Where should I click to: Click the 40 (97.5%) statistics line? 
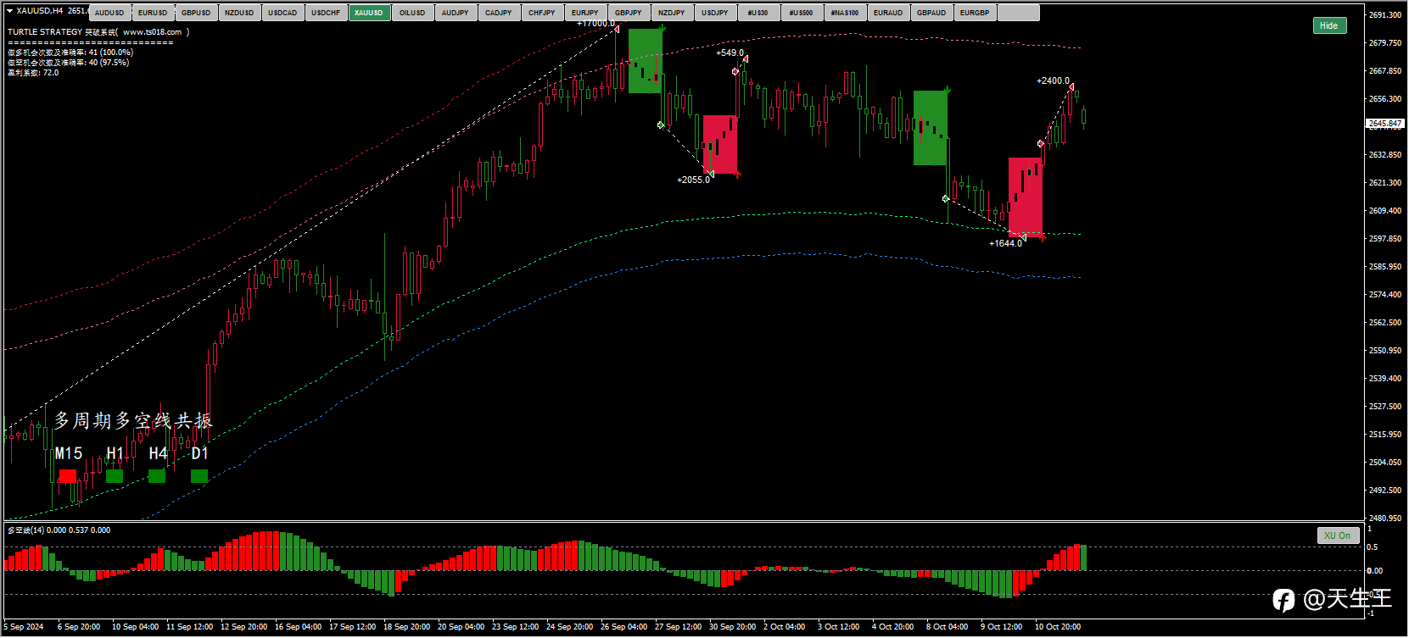[69, 63]
